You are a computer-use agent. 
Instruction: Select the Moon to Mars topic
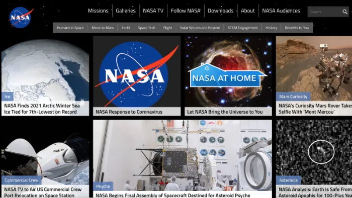(103, 28)
